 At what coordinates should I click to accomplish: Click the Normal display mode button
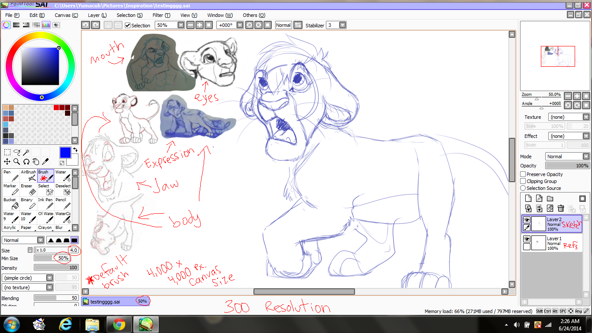coord(283,25)
